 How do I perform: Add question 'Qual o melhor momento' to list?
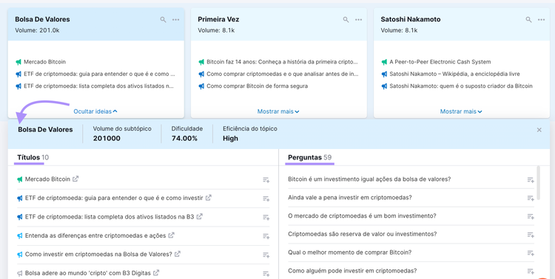[531, 253]
